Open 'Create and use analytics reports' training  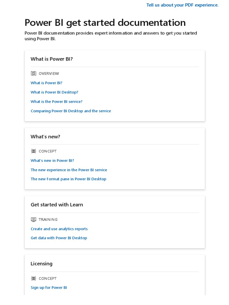click(x=59, y=229)
